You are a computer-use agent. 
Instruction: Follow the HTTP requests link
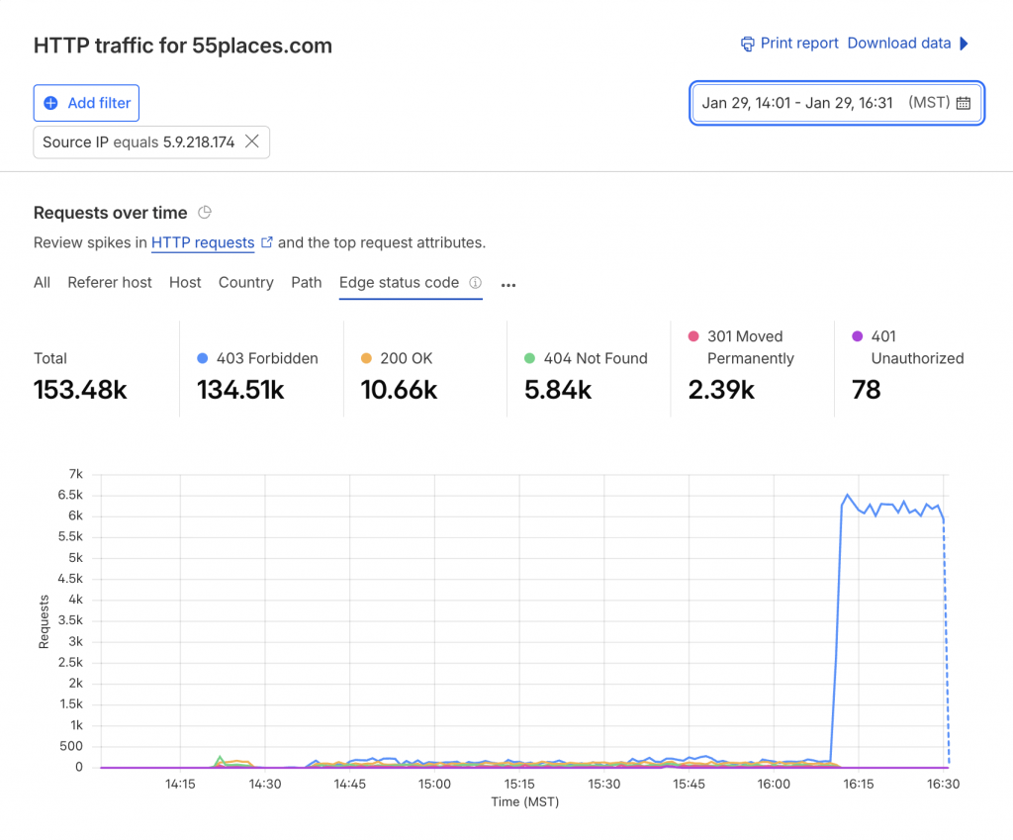[x=203, y=242]
